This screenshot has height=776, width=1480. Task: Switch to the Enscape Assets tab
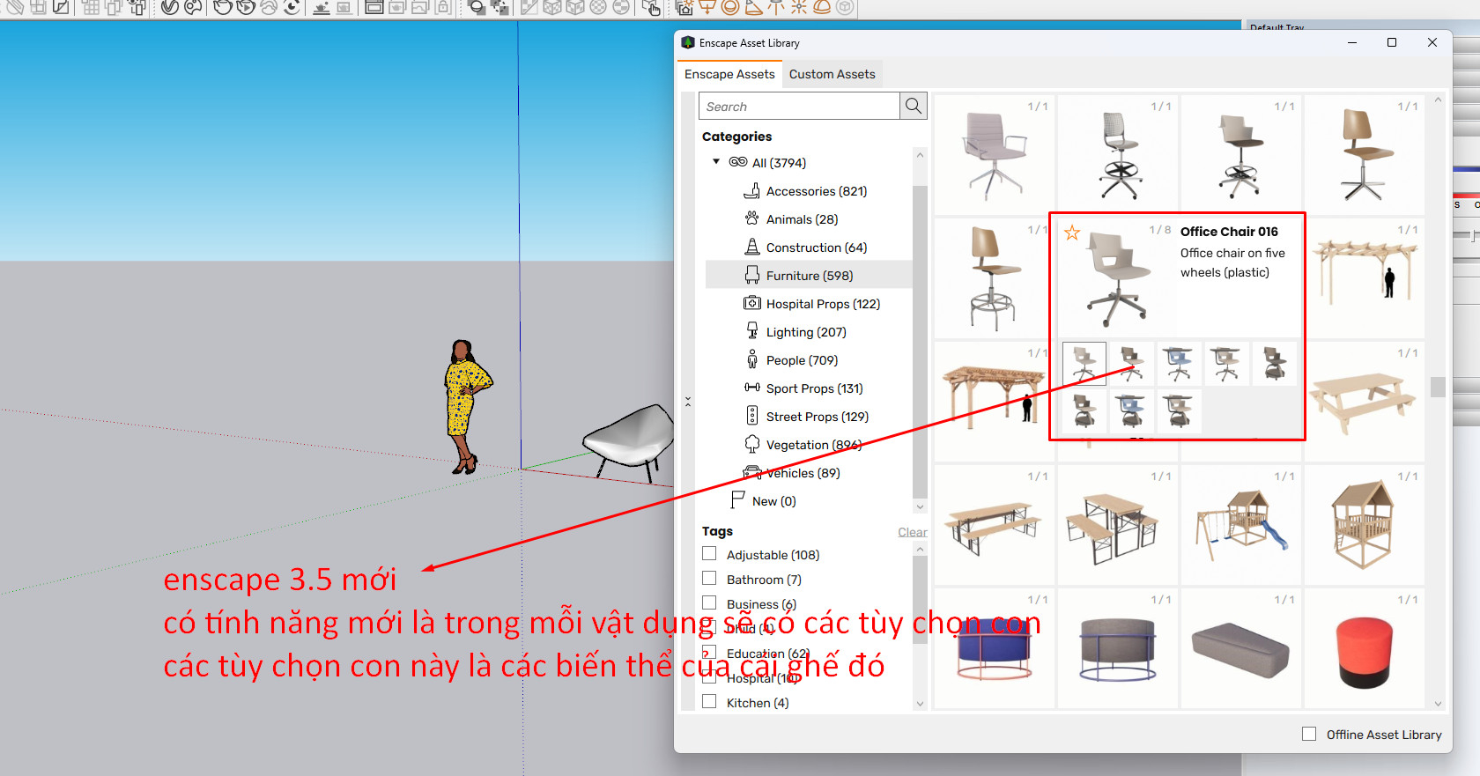pyautogui.click(x=729, y=74)
